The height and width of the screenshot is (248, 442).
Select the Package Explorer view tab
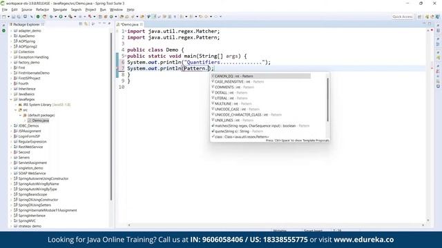tap(26, 25)
